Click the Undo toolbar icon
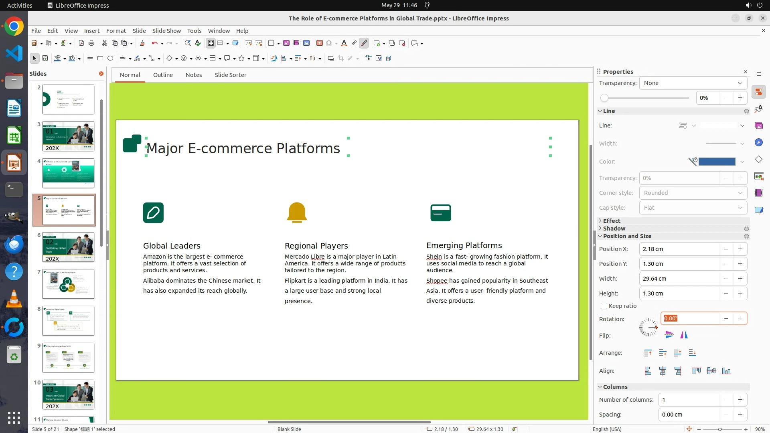The height and width of the screenshot is (433, 770). (154, 43)
